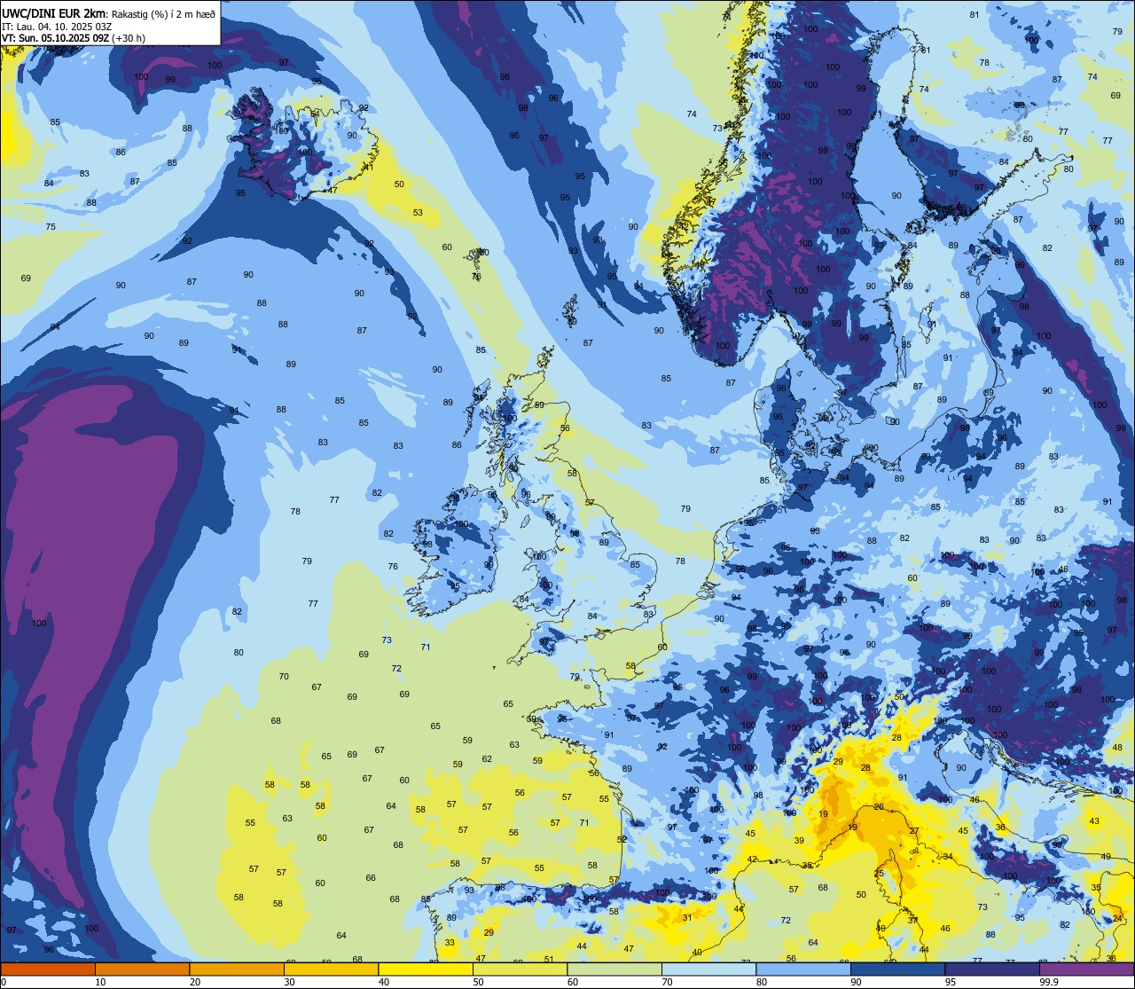This screenshot has width=1135, height=989.
Task: Click the humidity value 49 on the map
Action: click(x=1106, y=857)
